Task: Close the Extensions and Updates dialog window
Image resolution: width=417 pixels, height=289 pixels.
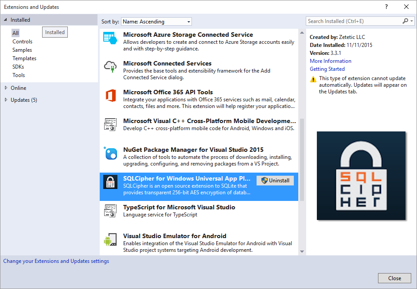Action: tap(406, 7)
